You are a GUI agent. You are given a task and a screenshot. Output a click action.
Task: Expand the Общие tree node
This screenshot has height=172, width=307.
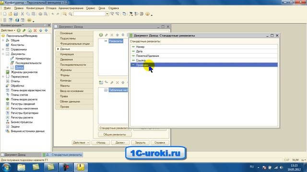click(3, 40)
